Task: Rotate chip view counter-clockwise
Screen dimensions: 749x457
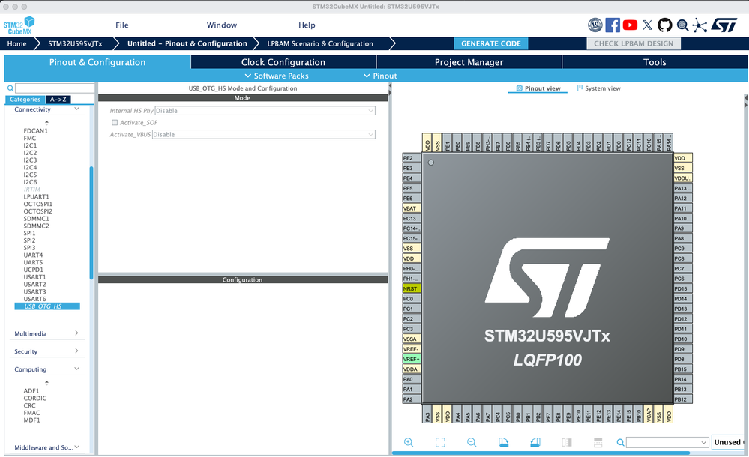Action: 535,442
